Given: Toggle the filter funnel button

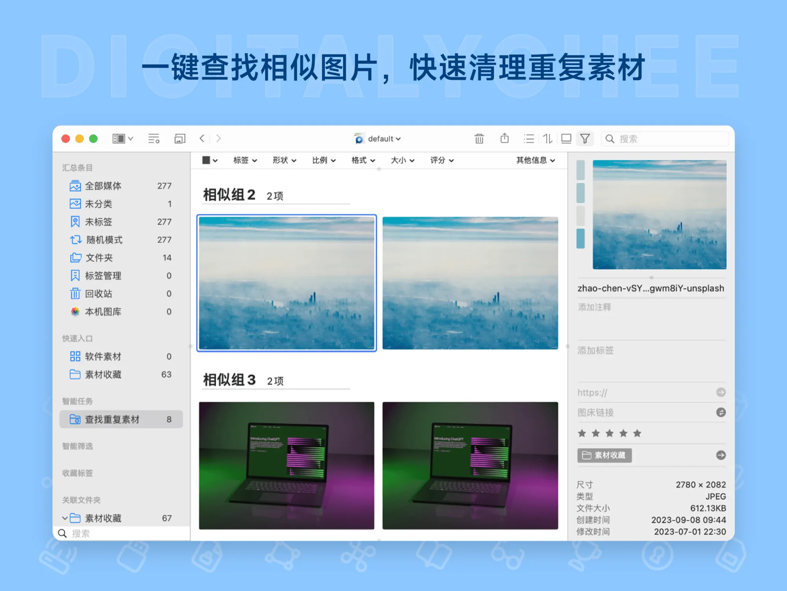Looking at the screenshot, I should tap(585, 139).
